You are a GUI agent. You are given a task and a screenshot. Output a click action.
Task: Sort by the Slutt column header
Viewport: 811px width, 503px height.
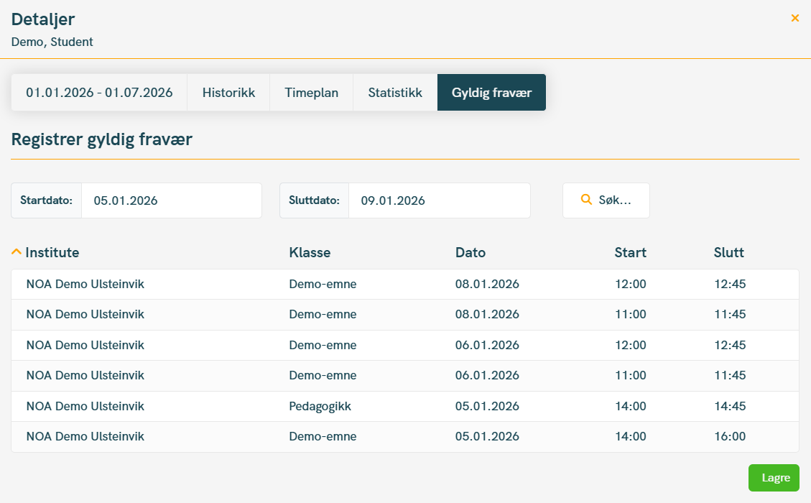[729, 252]
